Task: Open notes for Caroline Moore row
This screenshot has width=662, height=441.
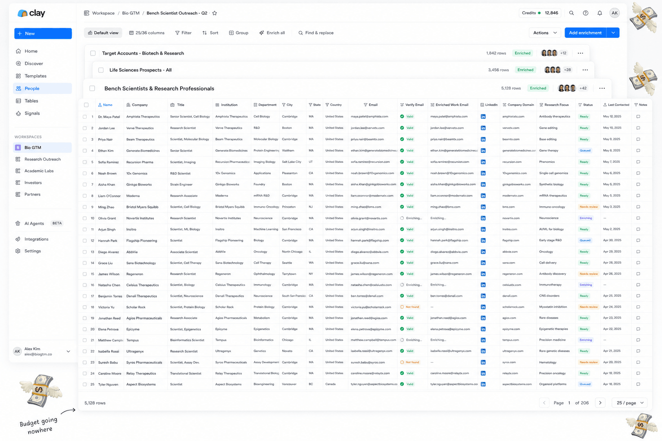Action: [x=638, y=373]
